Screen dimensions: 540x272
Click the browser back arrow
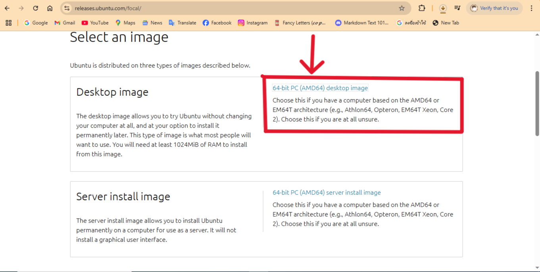coord(7,8)
